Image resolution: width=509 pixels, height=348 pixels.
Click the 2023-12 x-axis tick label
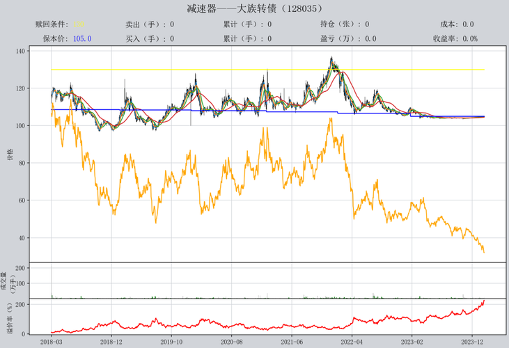pos(472,342)
